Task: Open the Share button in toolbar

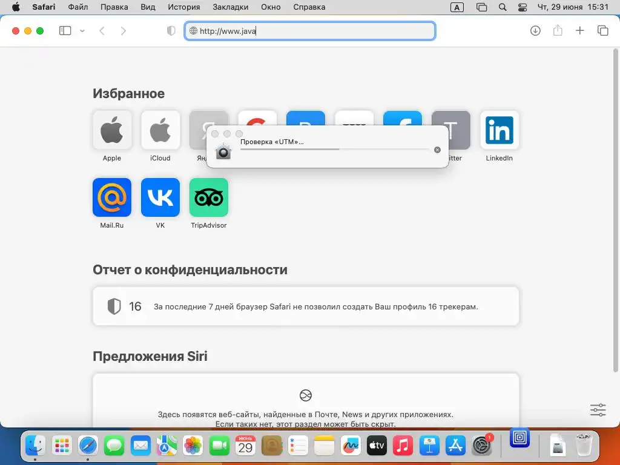Action: coord(558,30)
